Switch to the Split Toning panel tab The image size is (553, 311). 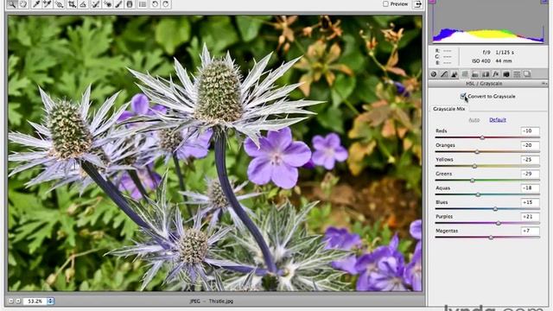[475, 74]
